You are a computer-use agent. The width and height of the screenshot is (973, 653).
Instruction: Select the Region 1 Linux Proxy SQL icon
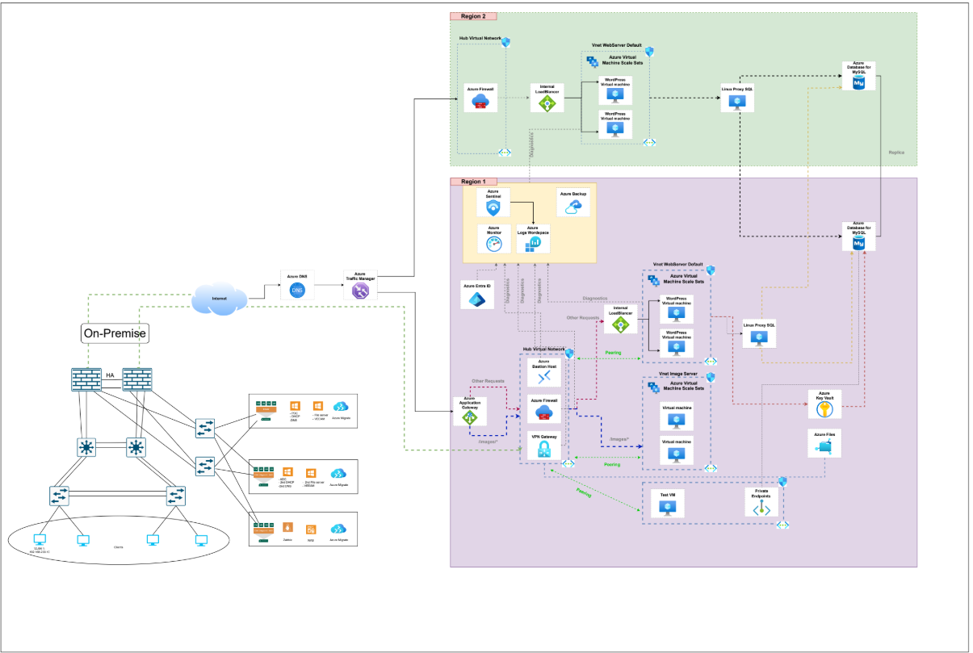[758, 338]
